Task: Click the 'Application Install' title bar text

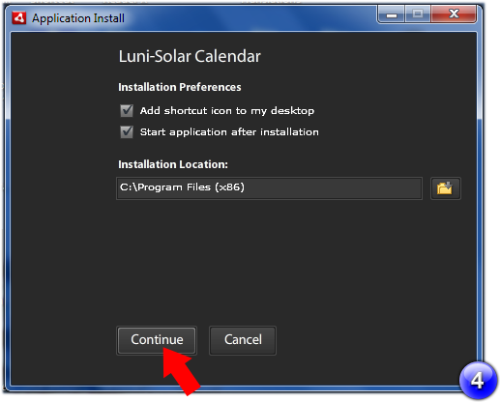Action: click(78, 18)
